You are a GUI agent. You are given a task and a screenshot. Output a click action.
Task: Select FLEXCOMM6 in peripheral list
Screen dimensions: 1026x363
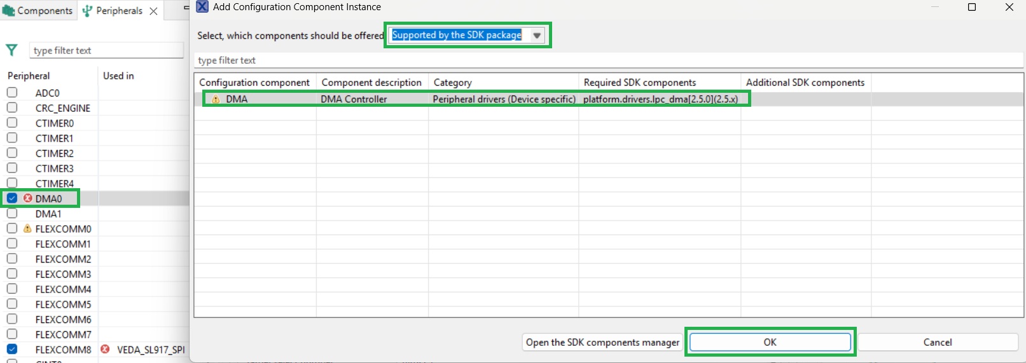[63, 319]
